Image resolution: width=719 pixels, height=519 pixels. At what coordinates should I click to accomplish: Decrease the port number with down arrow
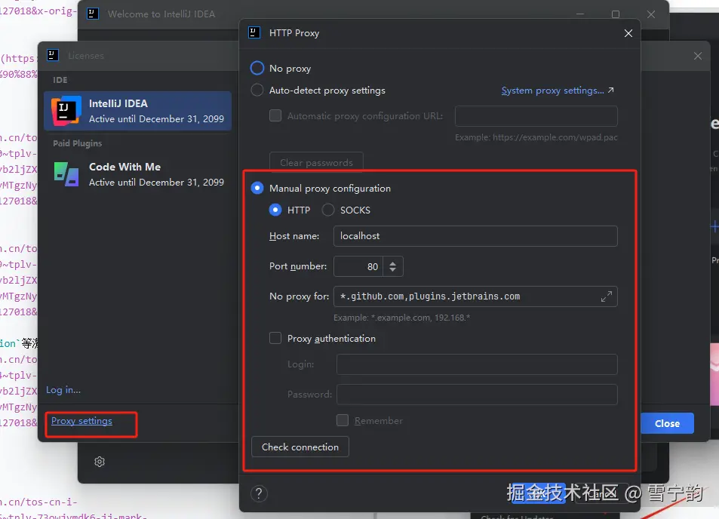392,270
